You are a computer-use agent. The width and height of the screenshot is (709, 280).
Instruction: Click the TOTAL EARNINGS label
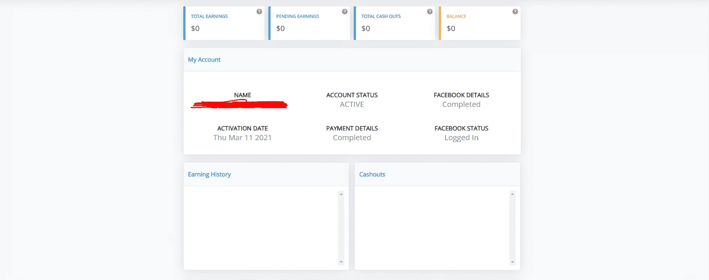pyautogui.click(x=209, y=16)
